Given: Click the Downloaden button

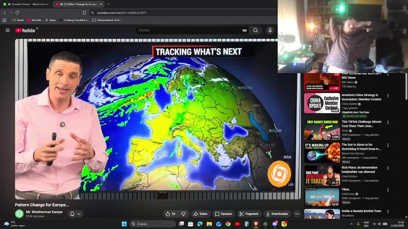Looking at the screenshot, I should click(277, 214).
